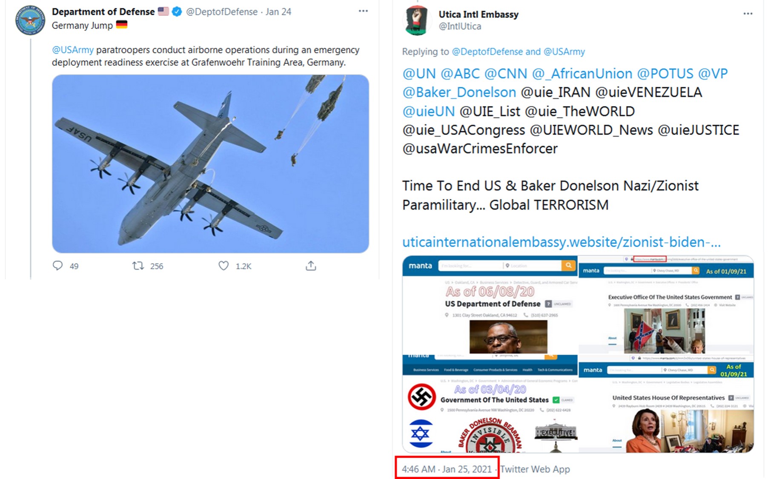Screen dimensions: 768x479
Task: Open more options on the Utica Intl Embassy tweet
Action: 748,14
